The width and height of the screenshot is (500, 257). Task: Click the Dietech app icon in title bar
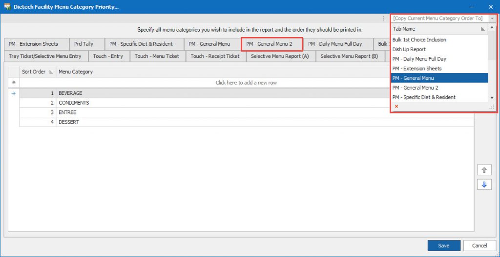click(x=7, y=7)
